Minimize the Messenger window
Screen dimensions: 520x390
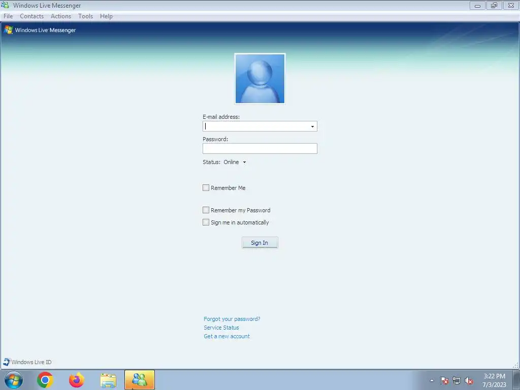(x=477, y=5)
